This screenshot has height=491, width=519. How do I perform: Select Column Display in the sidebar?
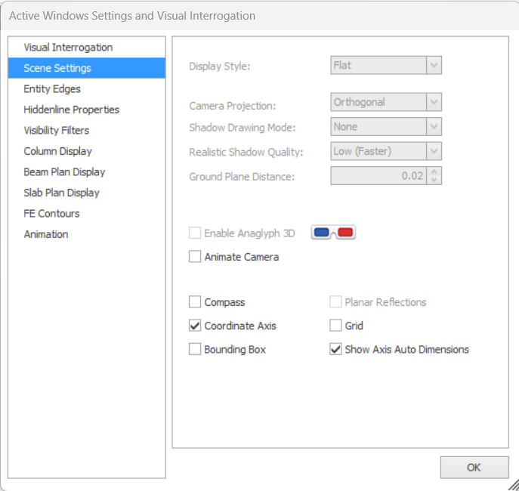[57, 151]
